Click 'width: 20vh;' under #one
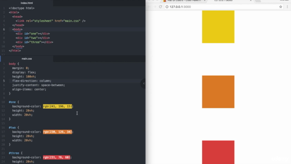Screen dimensions: 291x164 (22, 115)
